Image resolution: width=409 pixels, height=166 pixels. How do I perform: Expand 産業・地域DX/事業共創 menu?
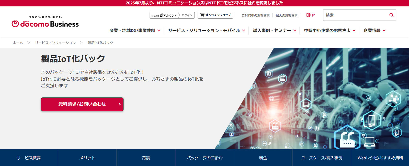(135, 30)
